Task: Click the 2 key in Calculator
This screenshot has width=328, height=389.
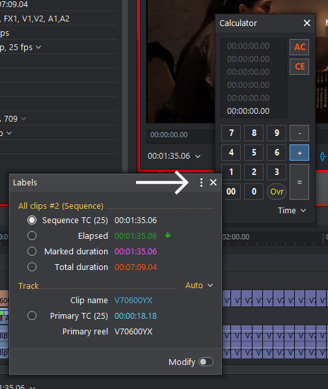Action: [x=254, y=172]
